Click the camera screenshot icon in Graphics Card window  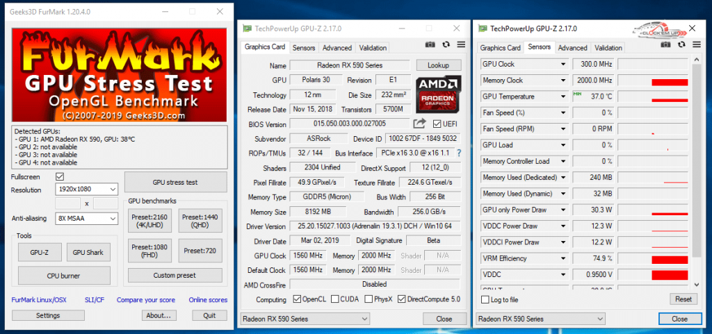[430, 44]
